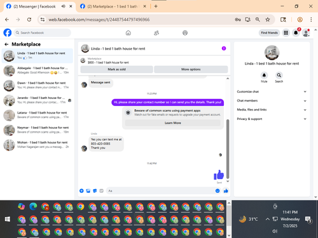Viewport: 318px width, 238px height.
Task: Navigate back in browser
Action: [x=7, y=20]
